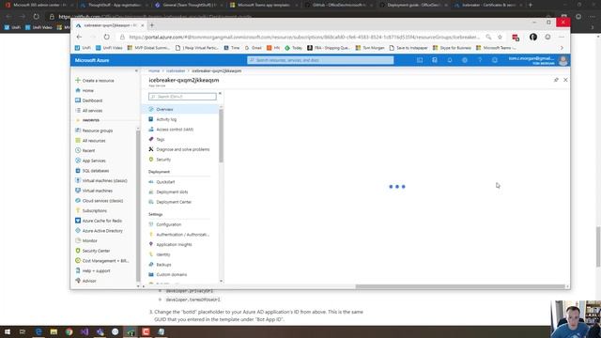Open new tab in Azure browser window

tap(152, 25)
